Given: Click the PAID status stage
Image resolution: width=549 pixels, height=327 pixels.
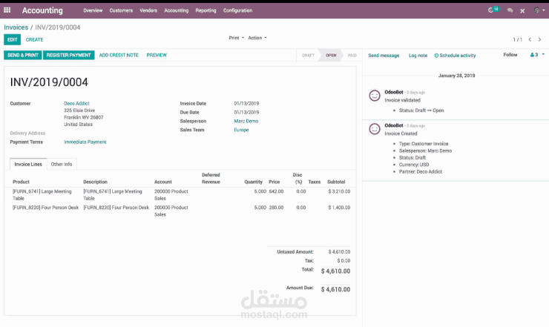Looking at the screenshot, I should 352,56.
